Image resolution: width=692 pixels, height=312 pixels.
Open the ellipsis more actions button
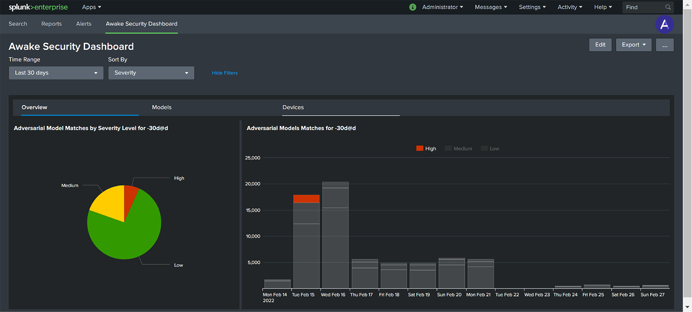point(665,45)
